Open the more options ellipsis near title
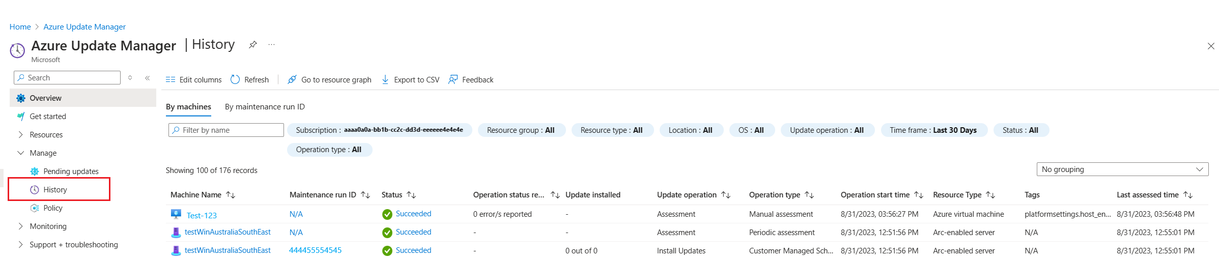 point(272,45)
